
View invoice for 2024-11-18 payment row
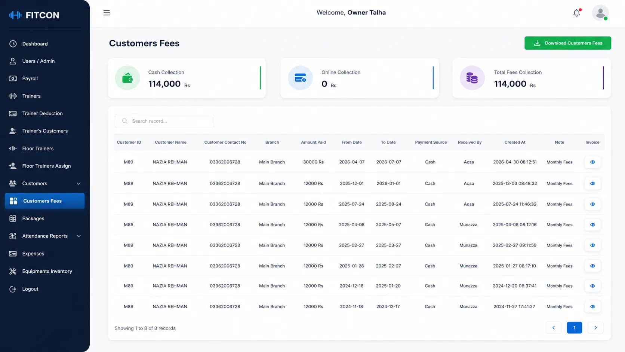(592, 306)
